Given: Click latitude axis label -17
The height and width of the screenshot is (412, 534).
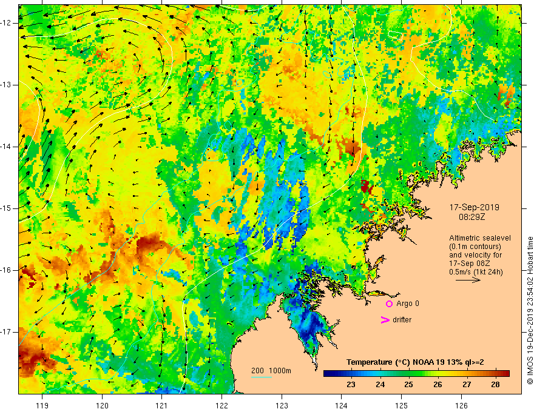Looking at the screenshot, I should click(x=6, y=332).
